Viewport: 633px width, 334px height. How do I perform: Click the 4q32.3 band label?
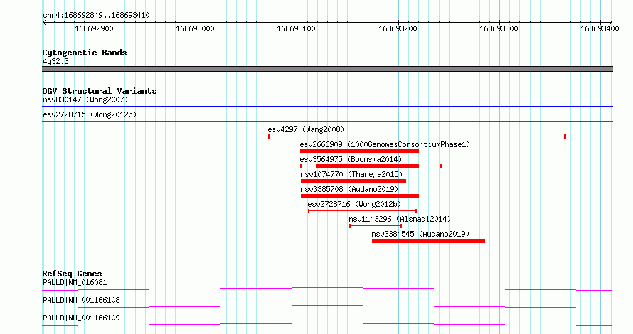pos(55,61)
